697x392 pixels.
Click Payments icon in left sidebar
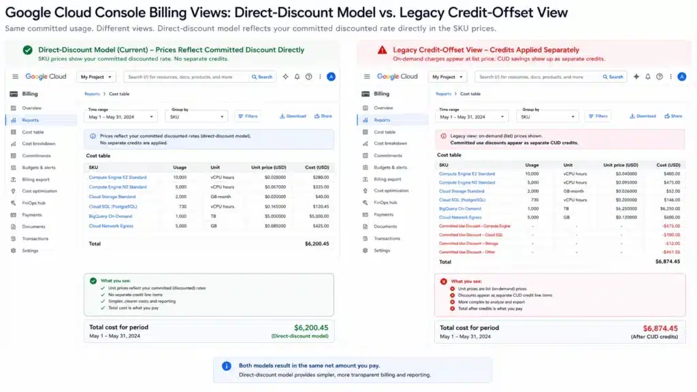tap(14, 214)
